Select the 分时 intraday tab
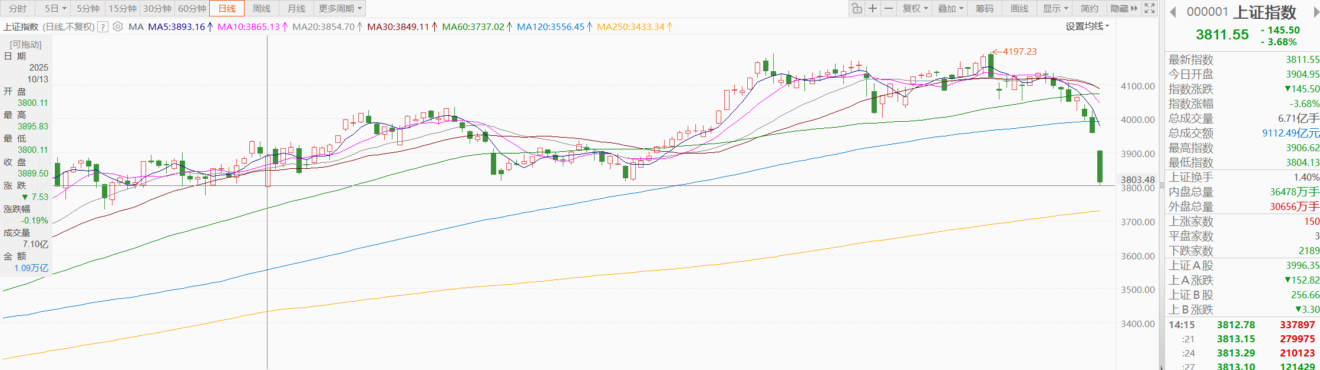Screen dimensions: 1320x370 (x=18, y=8)
